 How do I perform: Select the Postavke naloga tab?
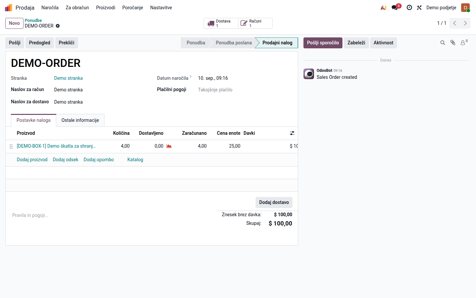[x=33, y=120]
